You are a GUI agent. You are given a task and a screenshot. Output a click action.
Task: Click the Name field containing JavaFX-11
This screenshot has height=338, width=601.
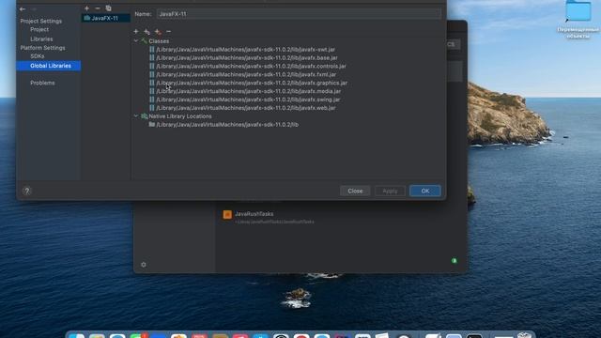pos(299,14)
